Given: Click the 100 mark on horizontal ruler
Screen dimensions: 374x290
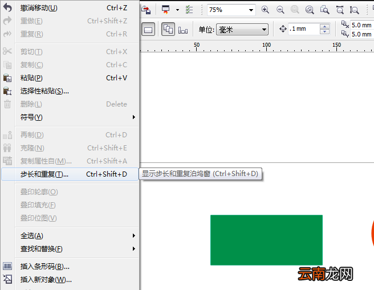Looking at the screenshot, I should tap(266, 45).
